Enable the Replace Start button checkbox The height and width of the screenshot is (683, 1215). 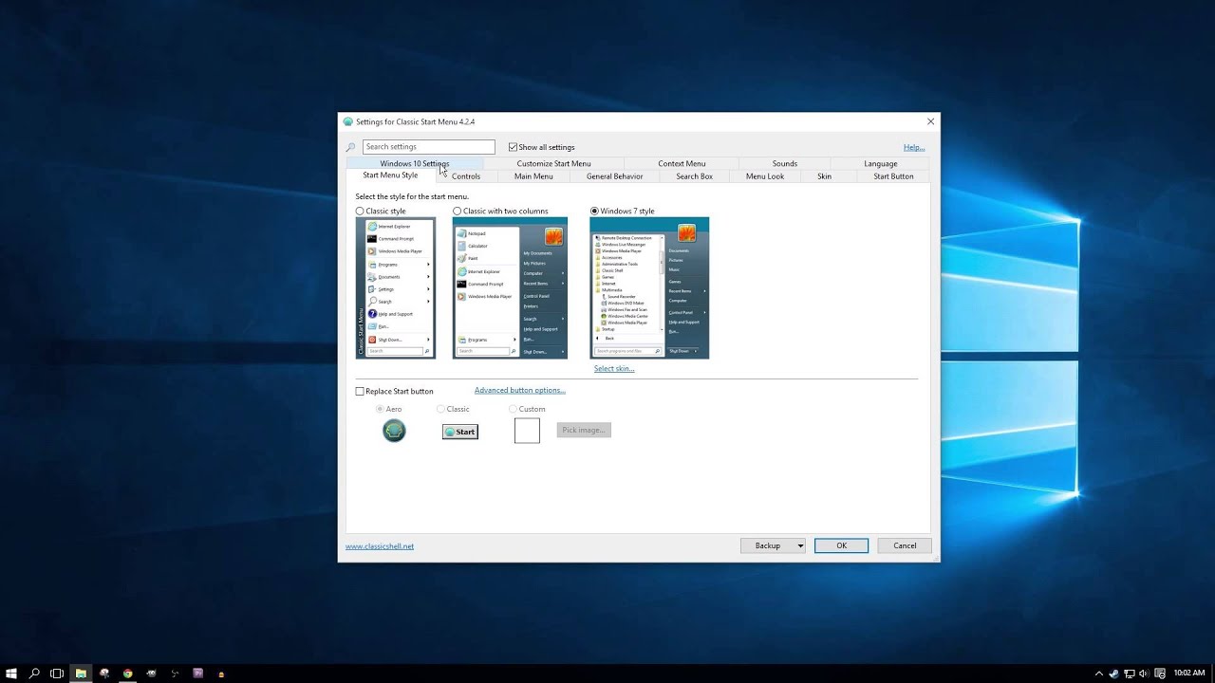pos(360,391)
